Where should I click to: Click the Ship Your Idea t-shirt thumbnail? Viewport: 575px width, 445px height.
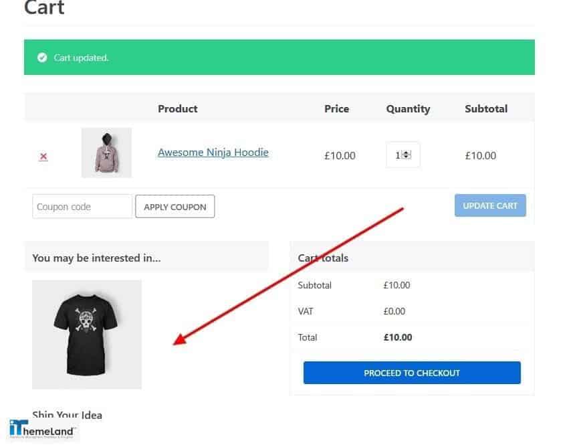tap(86, 334)
